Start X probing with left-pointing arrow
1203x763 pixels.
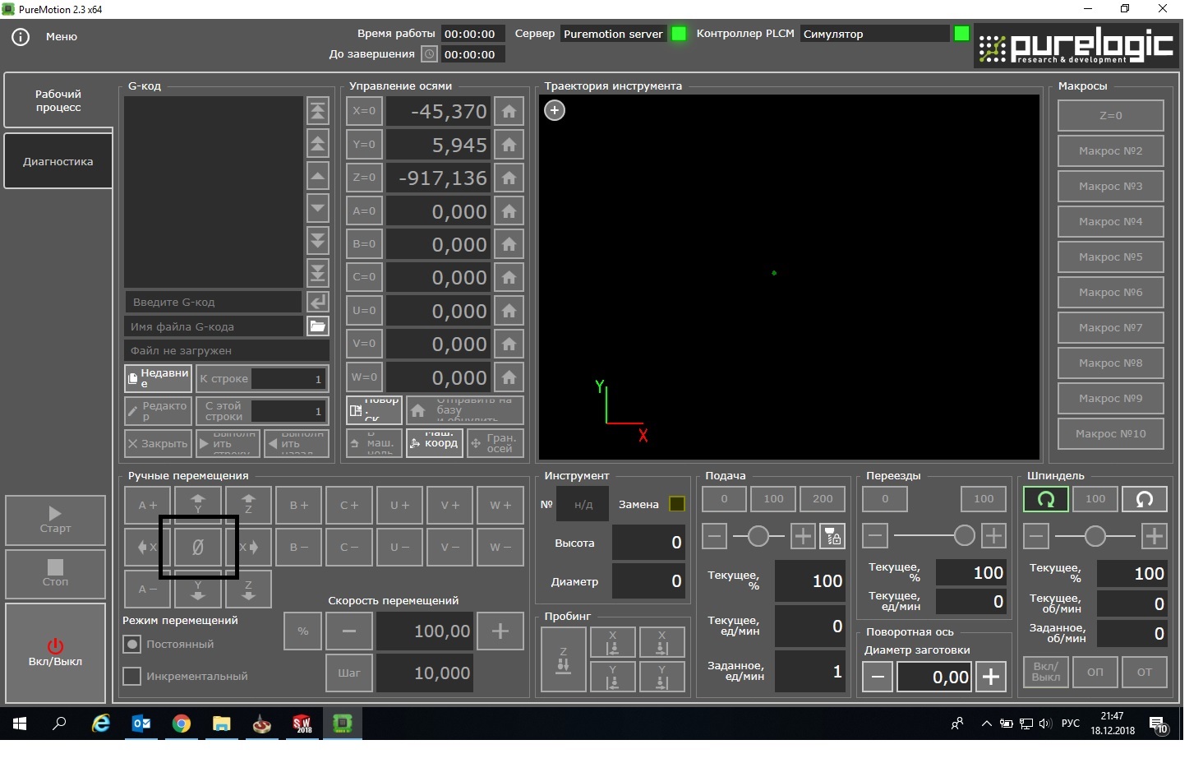(613, 642)
